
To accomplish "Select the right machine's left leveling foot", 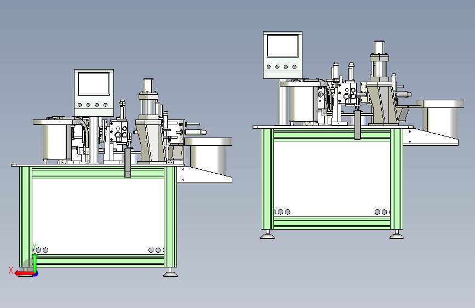I will point(267,235).
